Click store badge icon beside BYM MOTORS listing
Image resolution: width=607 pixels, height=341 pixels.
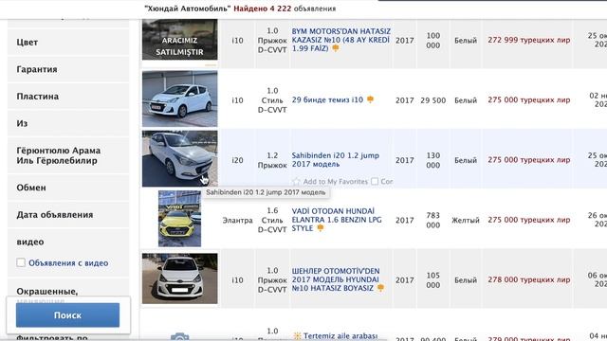coord(336,48)
